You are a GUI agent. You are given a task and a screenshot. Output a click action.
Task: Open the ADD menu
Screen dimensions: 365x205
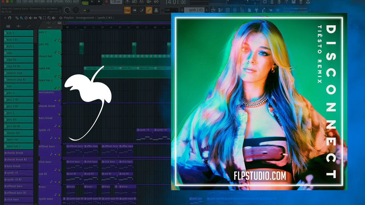[x=31, y=2]
